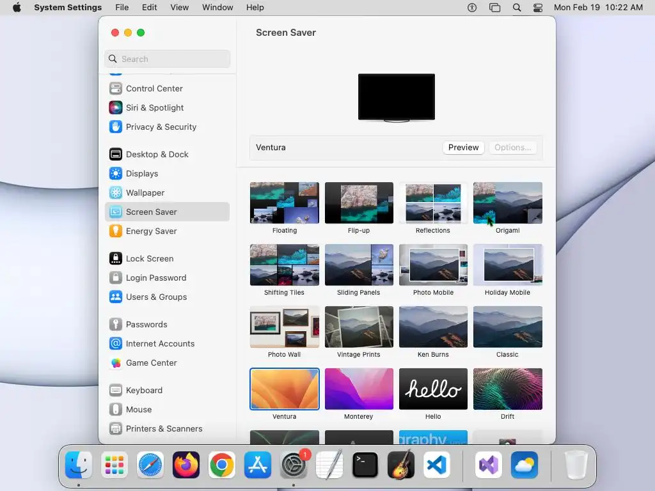
Task: Open the Edit menu
Action: (149, 8)
